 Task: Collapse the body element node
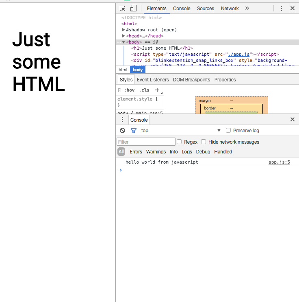123,42
